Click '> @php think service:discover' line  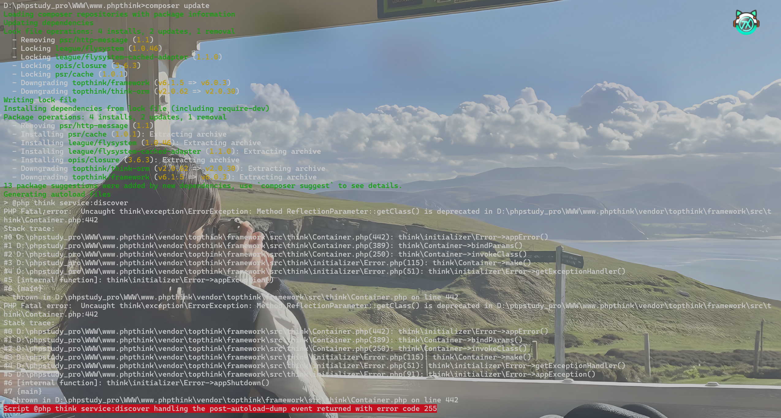click(x=66, y=203)
